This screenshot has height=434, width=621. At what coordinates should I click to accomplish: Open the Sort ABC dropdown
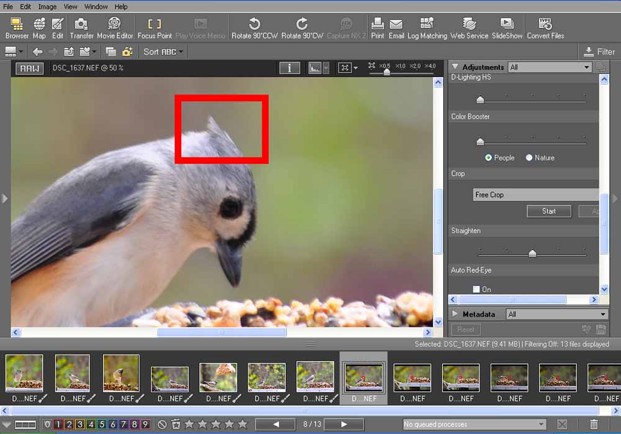(x=163, y=52)
